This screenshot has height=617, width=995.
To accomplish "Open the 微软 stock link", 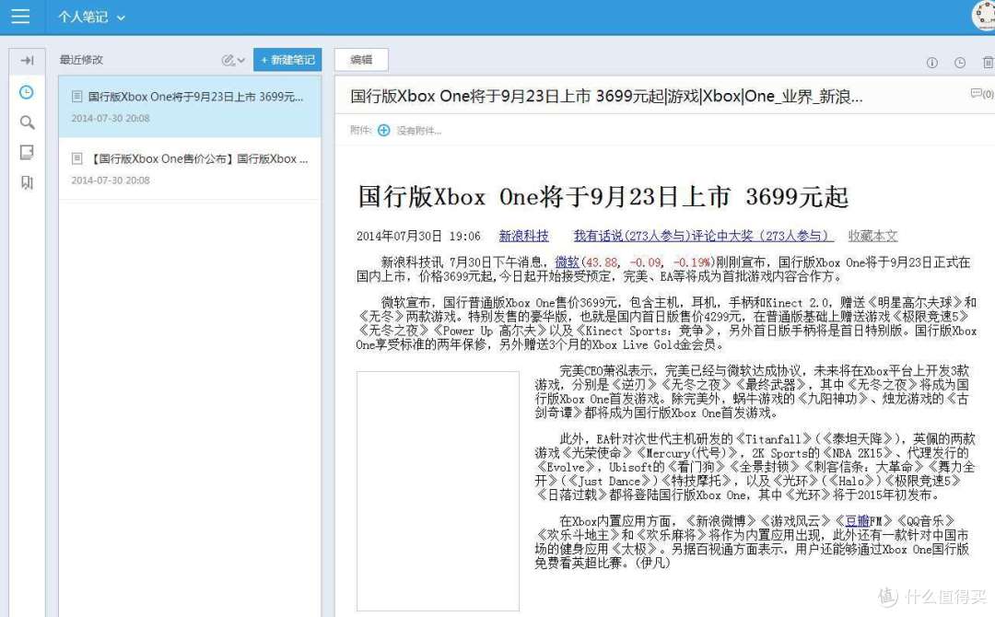I will point(567,262).
